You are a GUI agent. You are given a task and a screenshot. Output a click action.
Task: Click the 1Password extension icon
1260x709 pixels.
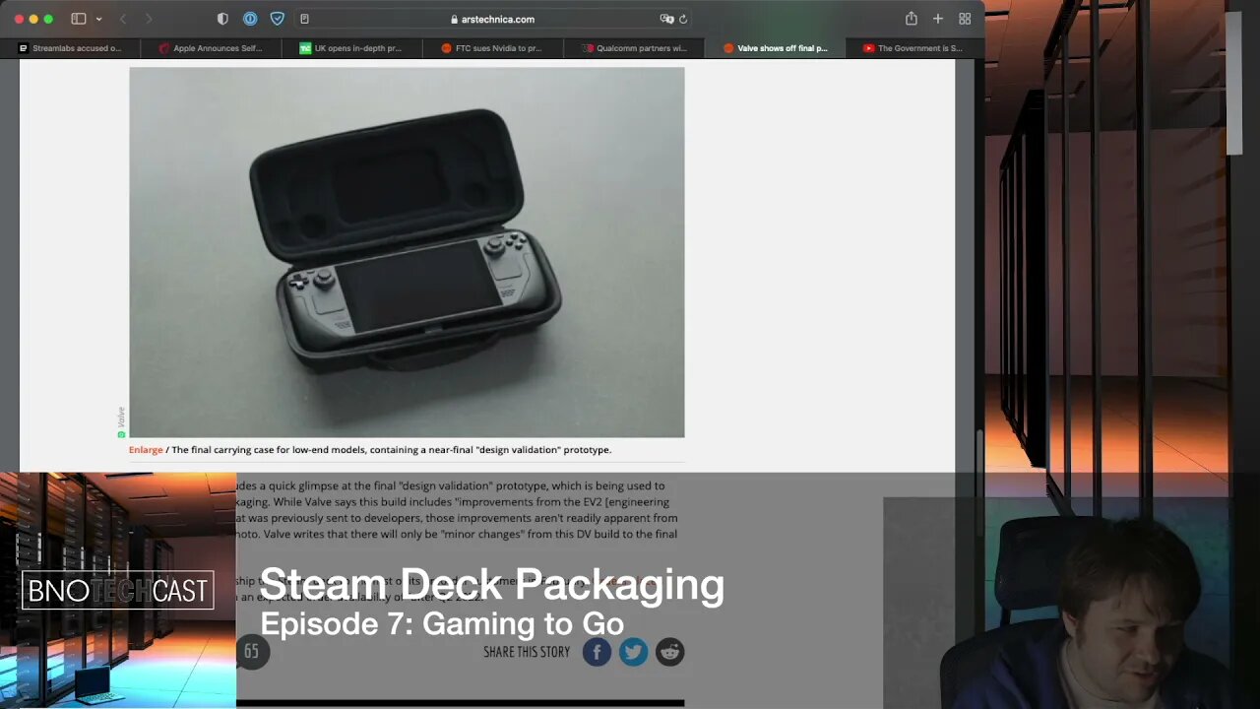coord(250,19)
